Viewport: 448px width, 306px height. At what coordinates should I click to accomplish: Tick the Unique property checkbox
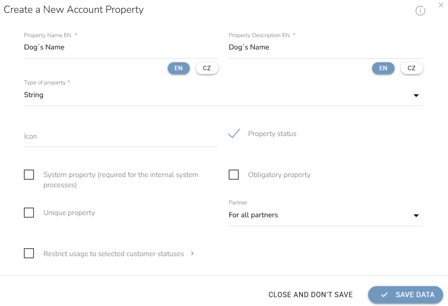(x=29, y=212)
